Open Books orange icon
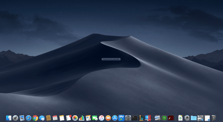The width and height of the screenshot is (223, 122). pyautogui.click(x=108, y=118)
